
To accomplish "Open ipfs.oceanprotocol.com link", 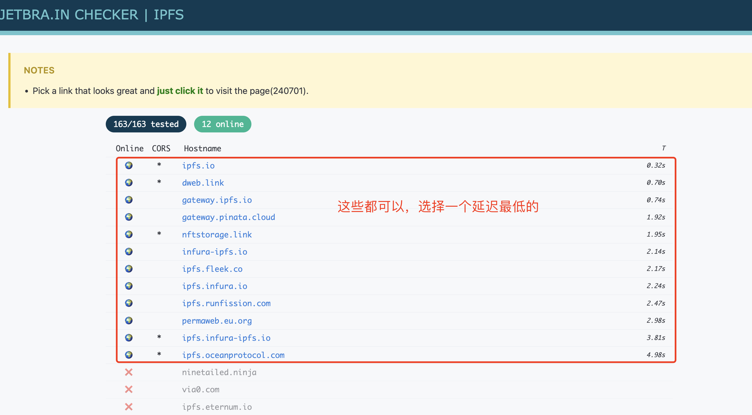I will (233, 355).
